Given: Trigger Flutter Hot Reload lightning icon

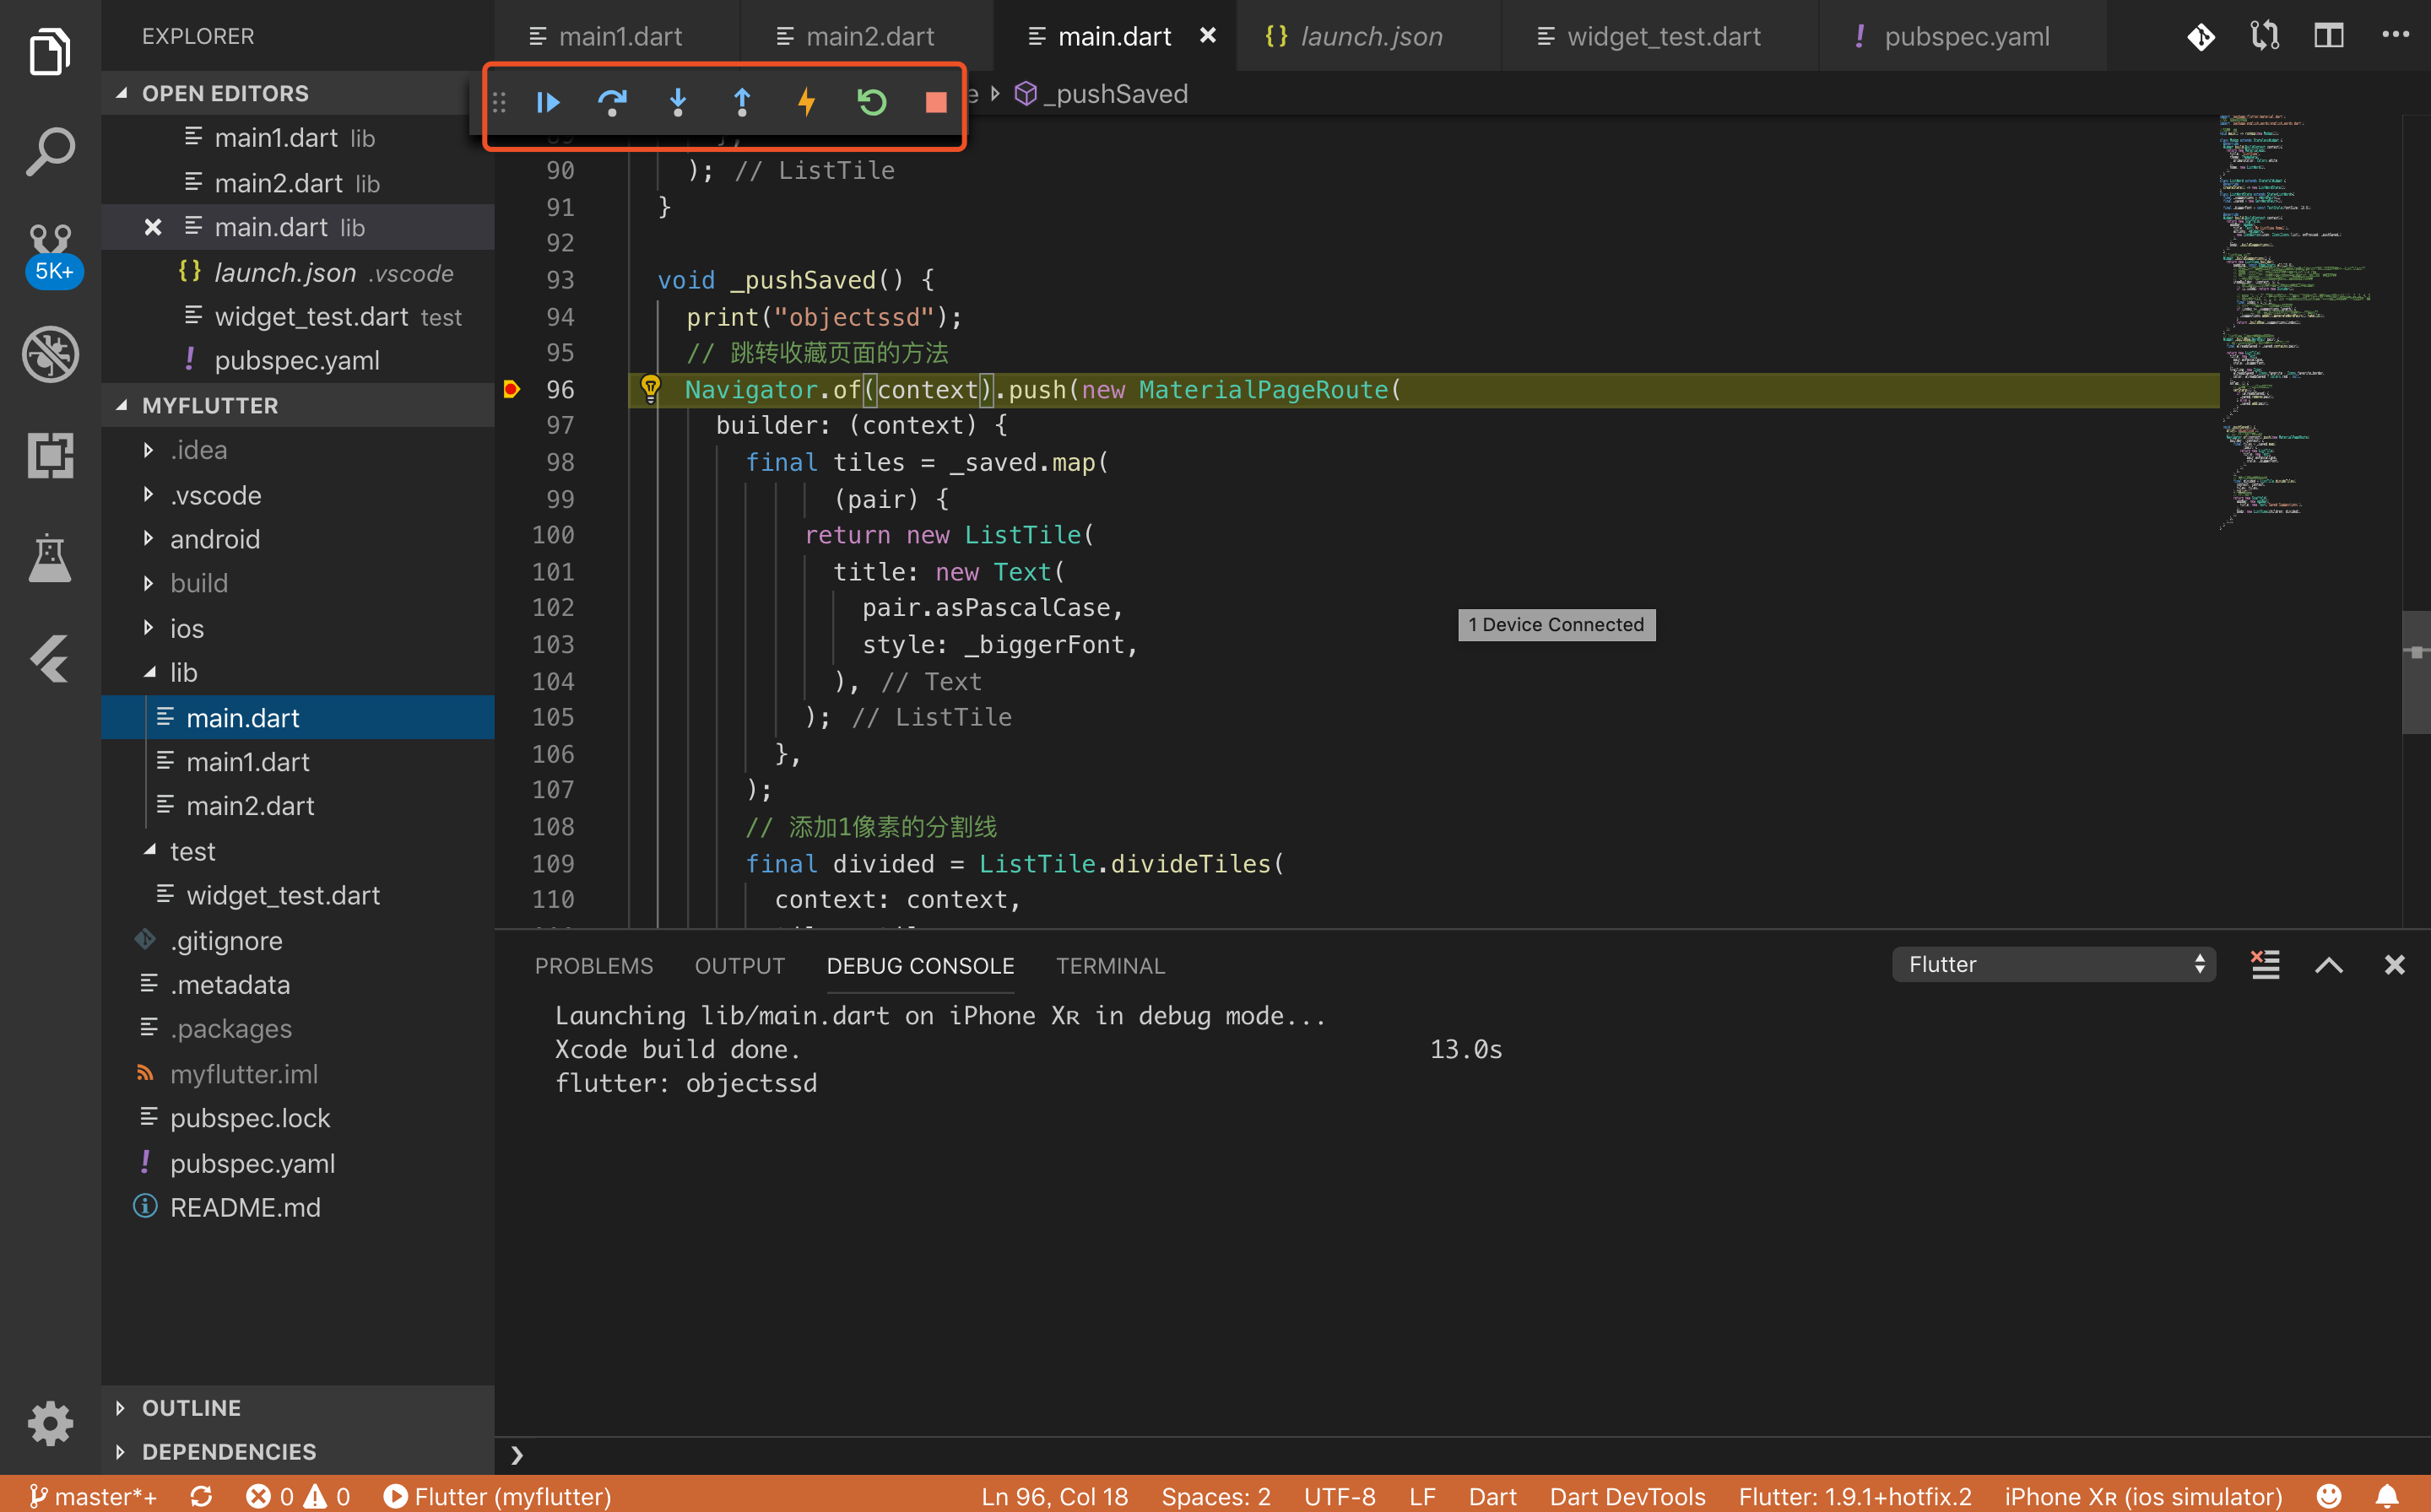Looking at the screenshot, I should click(x=806, y=102).
